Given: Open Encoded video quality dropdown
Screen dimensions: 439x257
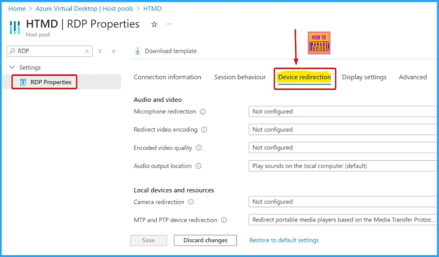Looking at the screenshot, I should pyautogui.click(x=343, y=147).
